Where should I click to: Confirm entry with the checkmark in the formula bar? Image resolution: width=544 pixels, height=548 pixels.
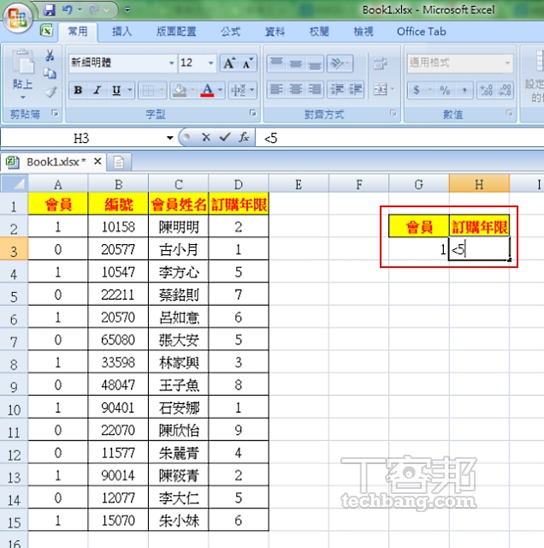pos(225,137)
